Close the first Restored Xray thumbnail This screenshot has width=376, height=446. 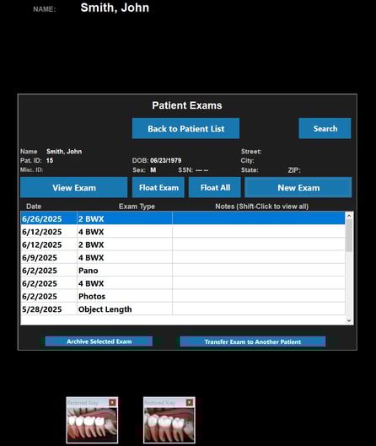point(112,402)
